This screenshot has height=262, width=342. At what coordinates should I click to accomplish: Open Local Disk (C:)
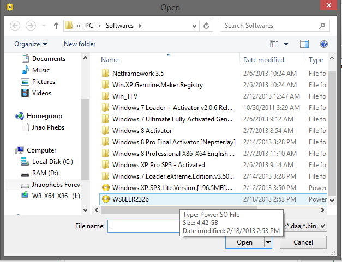47,162
